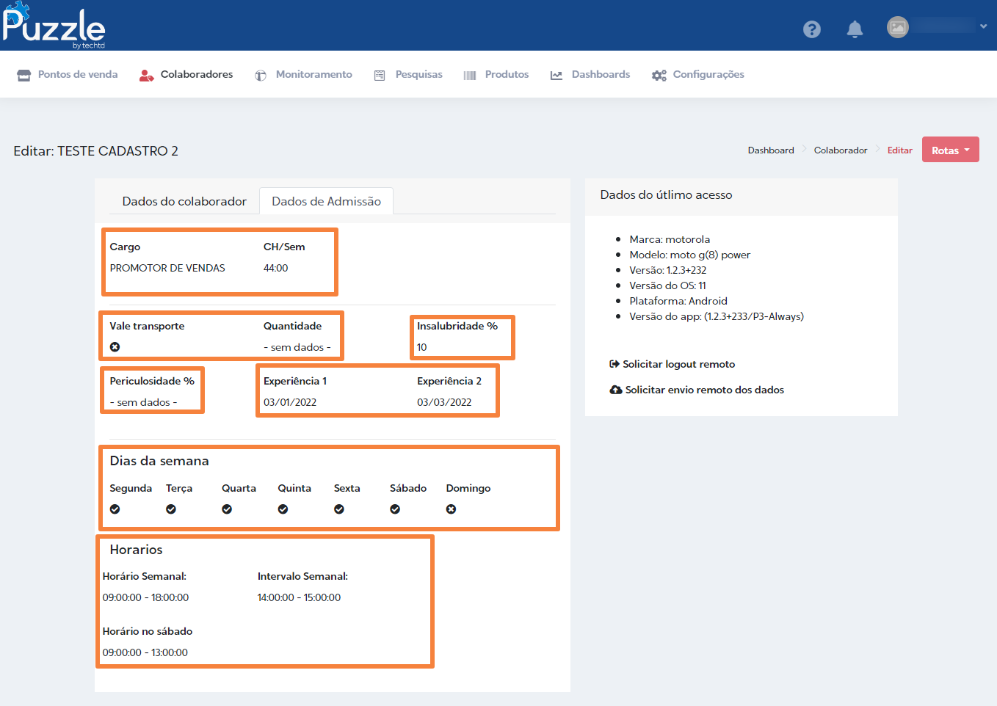The height and width of the screenshot is (706, 997).
Task: Click the Puzzle logo
Action: point(54,26)
